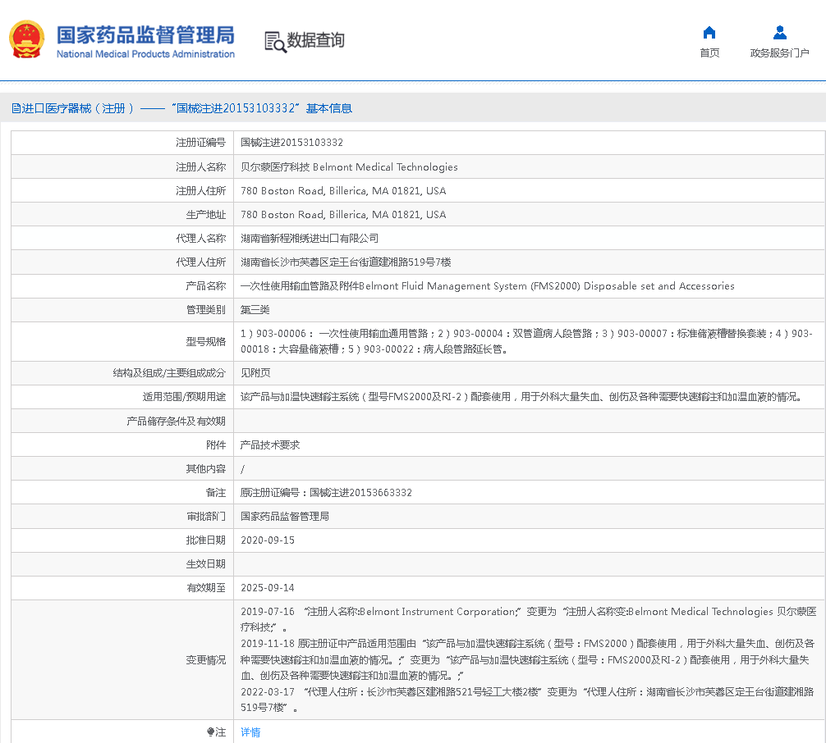Image resolution: width=826 pixels, height=743 pixels.
Task: Click 产品技术要求 in the 附件 row
Action: tap(270, 444)
